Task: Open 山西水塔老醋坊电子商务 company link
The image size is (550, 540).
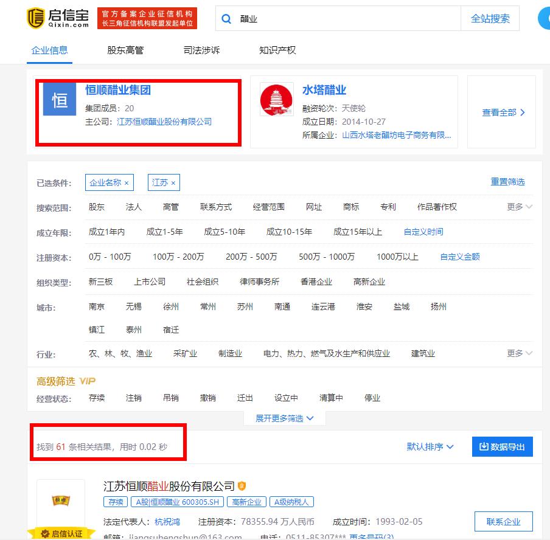Action: (396, 135)
